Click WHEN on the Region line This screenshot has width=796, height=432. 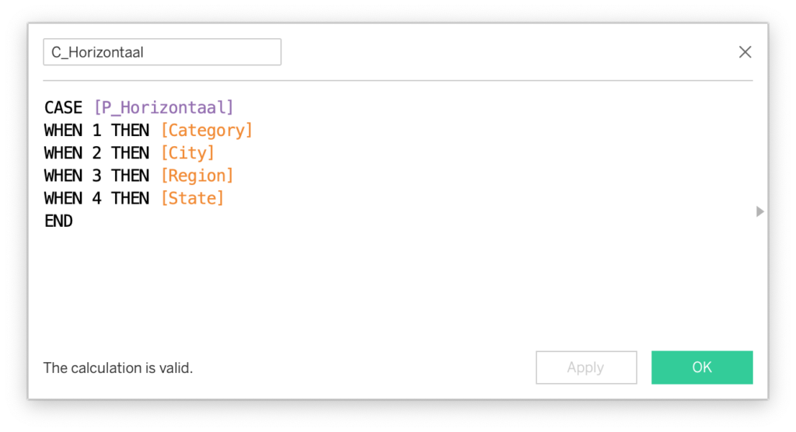pos(63,176)
